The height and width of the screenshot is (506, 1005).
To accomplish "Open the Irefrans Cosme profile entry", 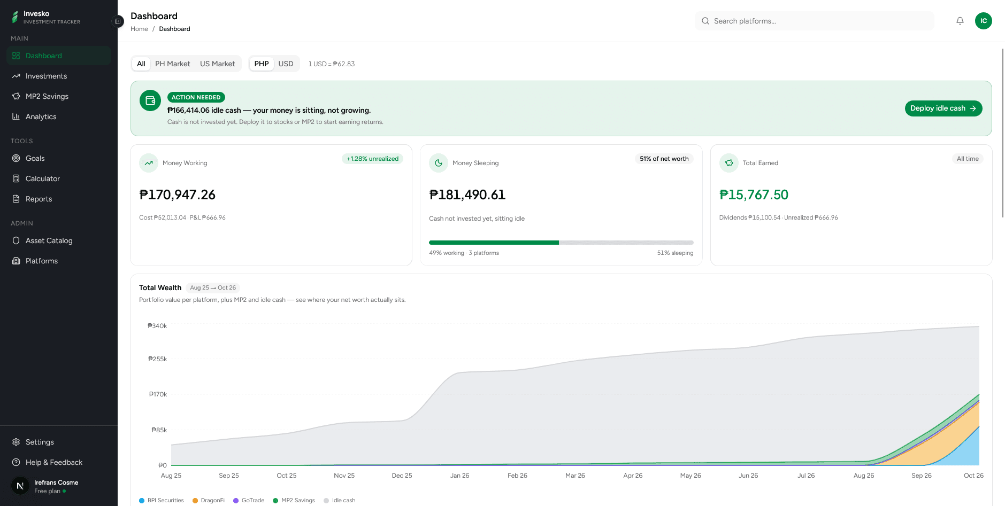I will tap(59, 486).
